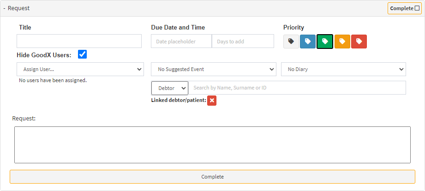Image resolution: width=425 pixels, height=191 pixels.
Task: Open the No Diary dropdown
Action: 344,69
